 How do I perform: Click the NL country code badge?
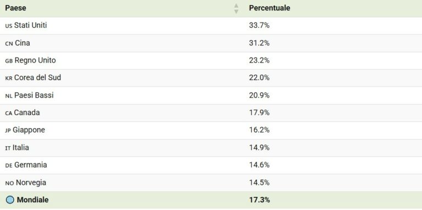coord(9,96)
